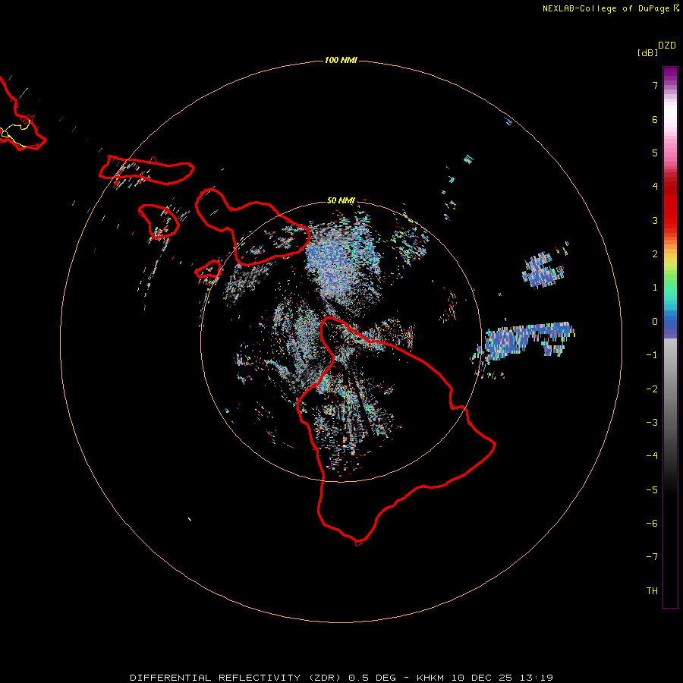
Task: Click the -5 value on the color scale
Action: (x=652, y=490)
